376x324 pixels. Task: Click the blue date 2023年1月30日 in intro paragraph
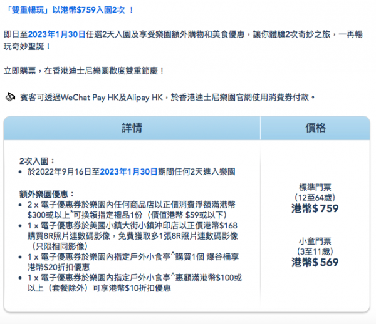pyautogui.click(x=56, y=34)
